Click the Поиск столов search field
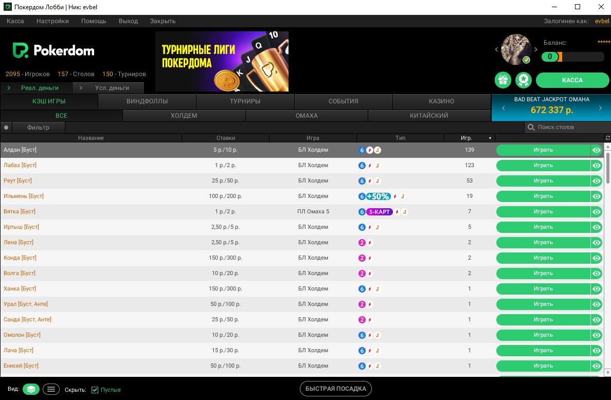Screen dimensions: 611x400 (568, 128)
